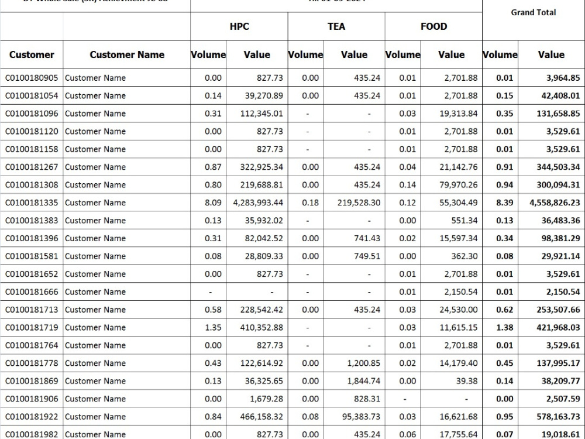Click HPC value 82,042.52

[264, 239]
